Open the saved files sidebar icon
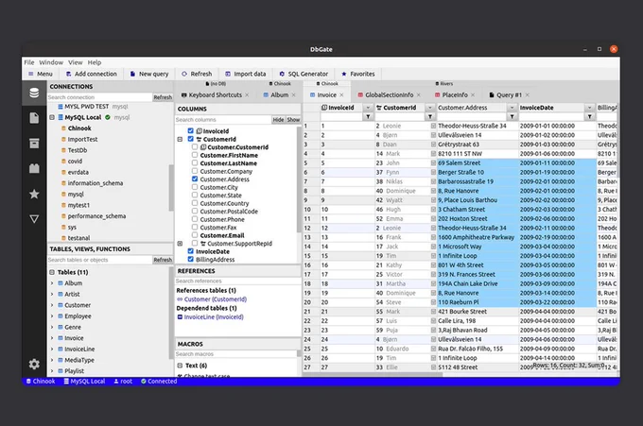643x426 pixels. click(34, 118)
